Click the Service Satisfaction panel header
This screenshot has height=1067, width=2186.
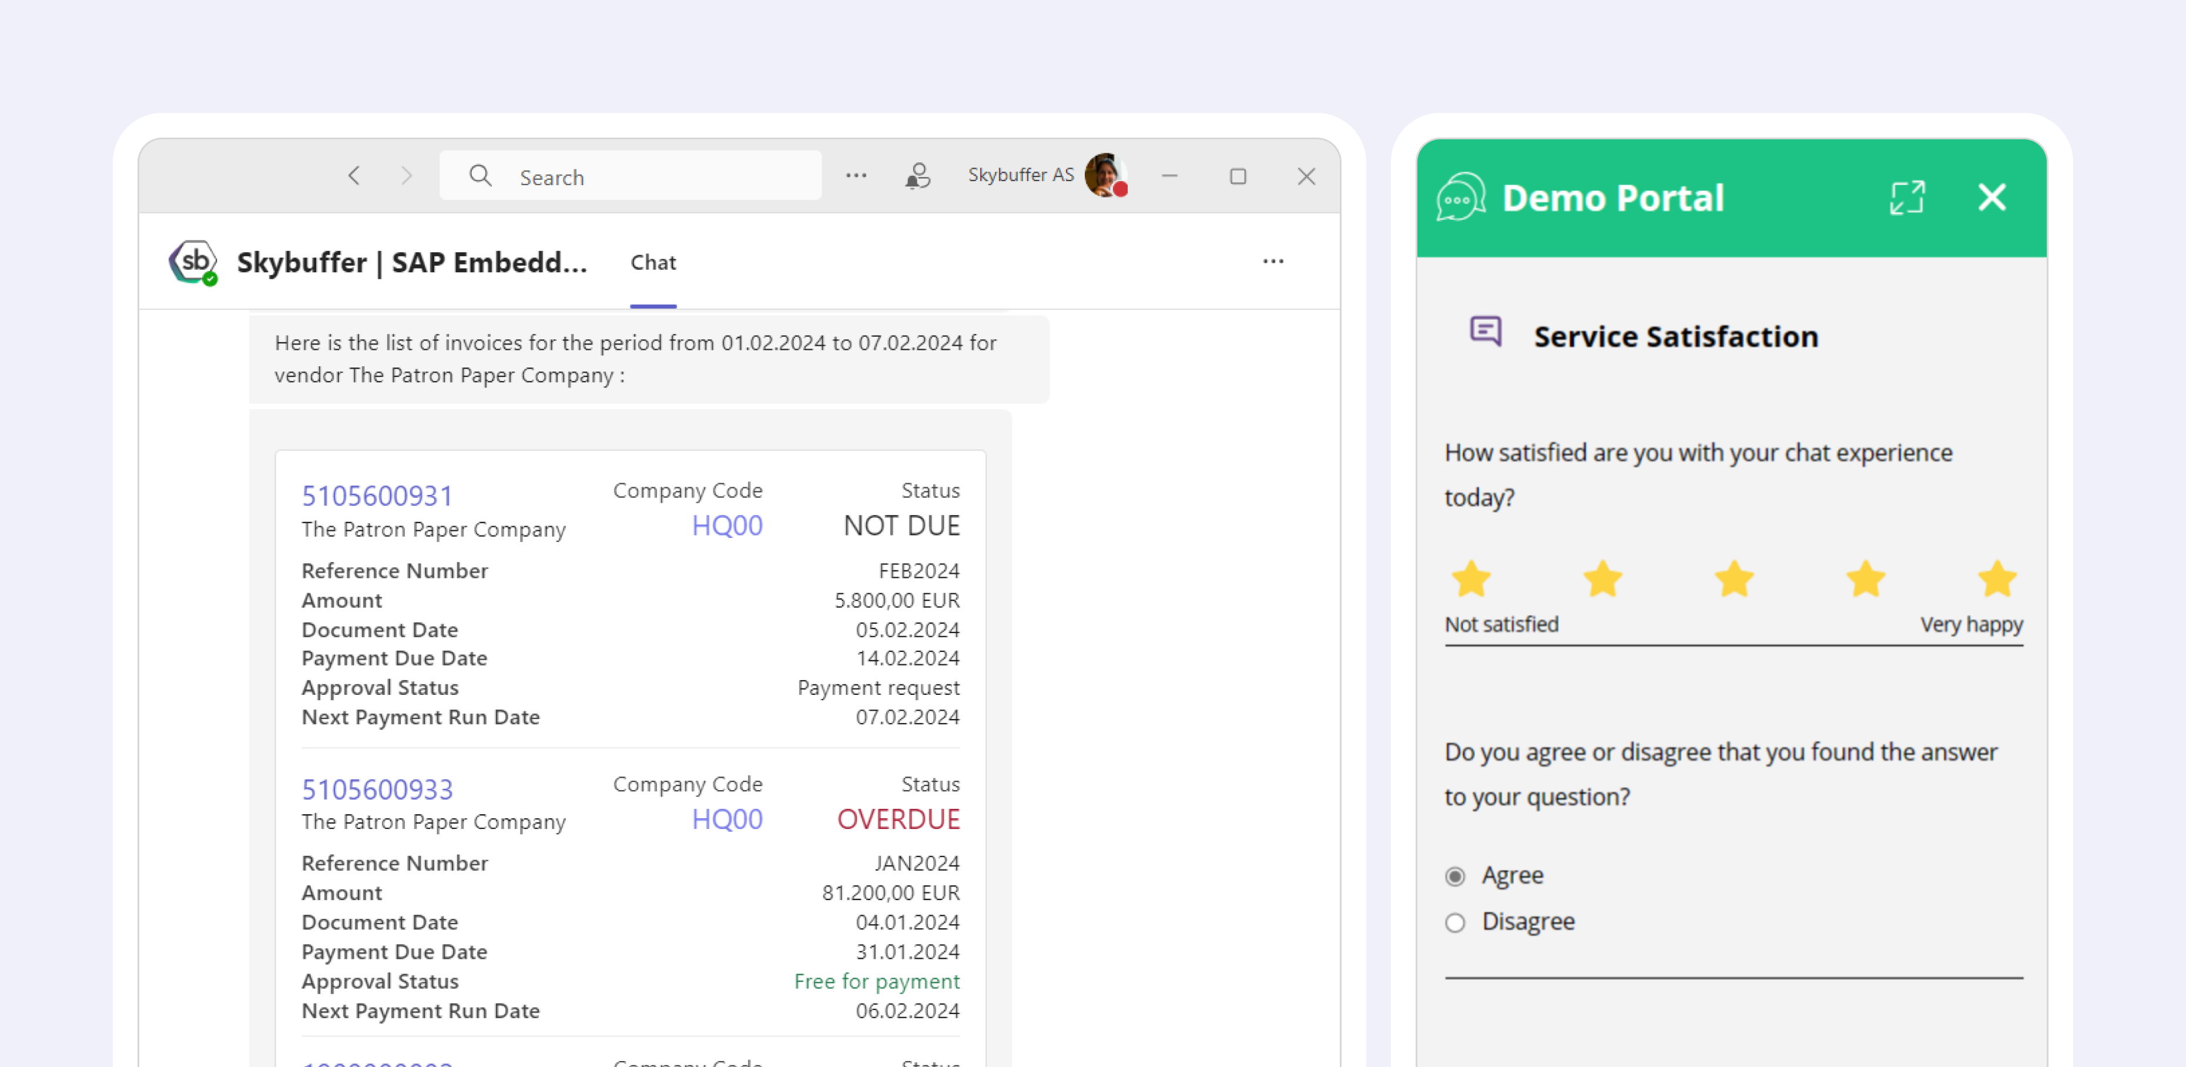(1673, 335)
